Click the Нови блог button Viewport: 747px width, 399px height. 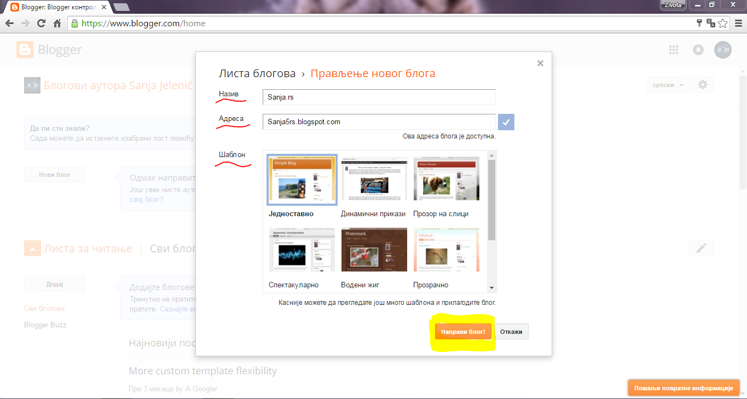point(55,175)
